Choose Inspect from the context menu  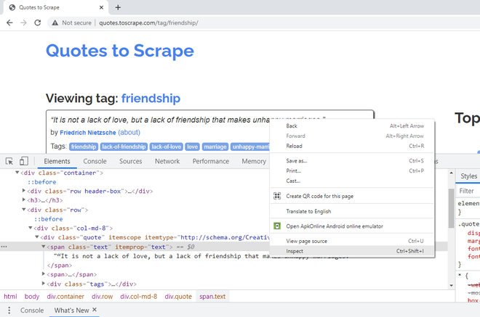[352, 251]
